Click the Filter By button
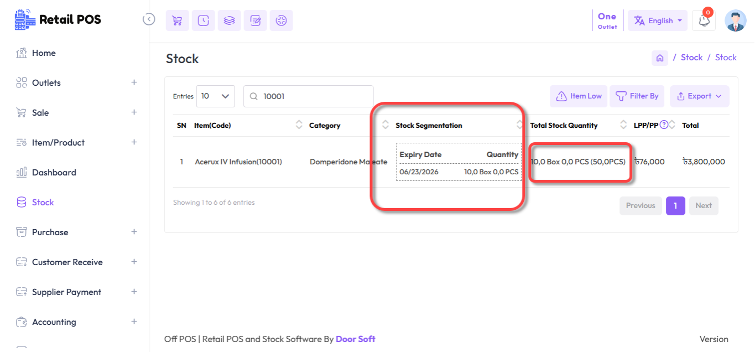 click(x=637, y=96)
